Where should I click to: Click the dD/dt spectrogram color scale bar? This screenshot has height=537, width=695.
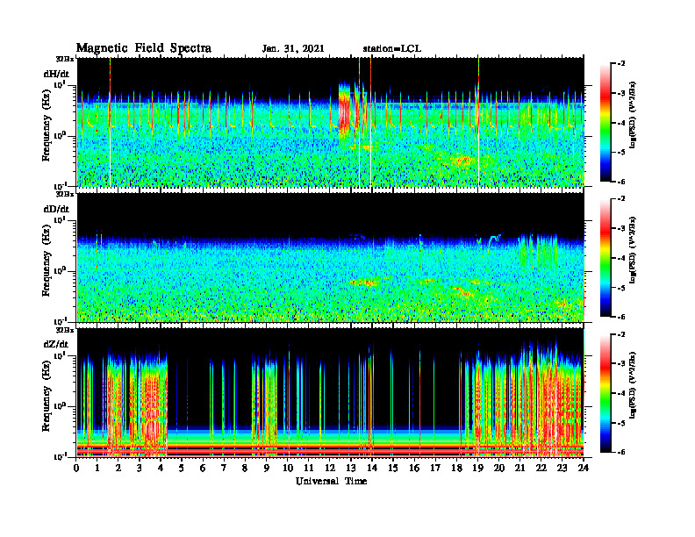(605, 258)
